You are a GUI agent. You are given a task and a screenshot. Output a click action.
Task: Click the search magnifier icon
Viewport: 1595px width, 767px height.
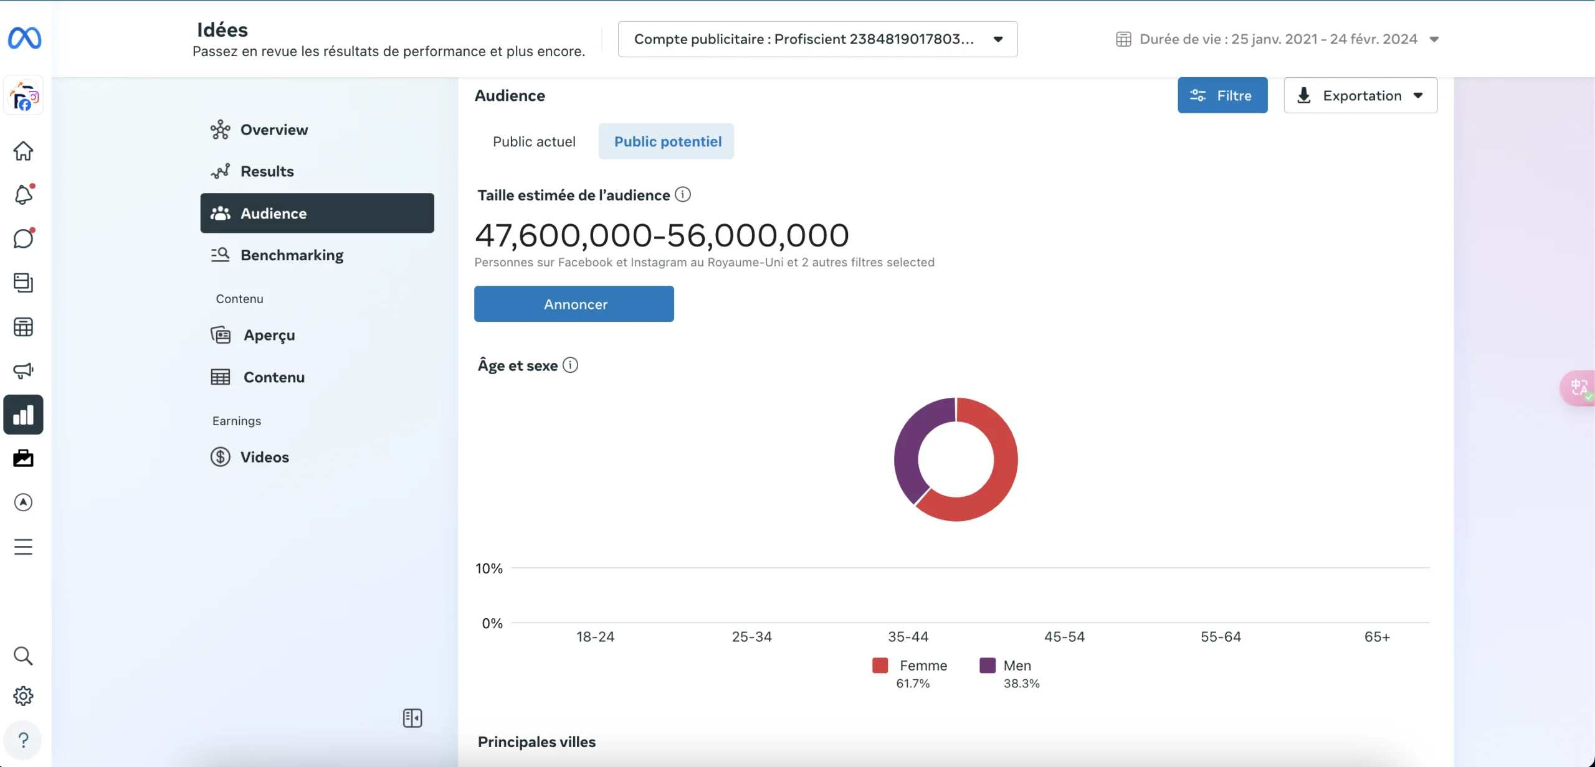pyautogui.click(x=23, y=656)
